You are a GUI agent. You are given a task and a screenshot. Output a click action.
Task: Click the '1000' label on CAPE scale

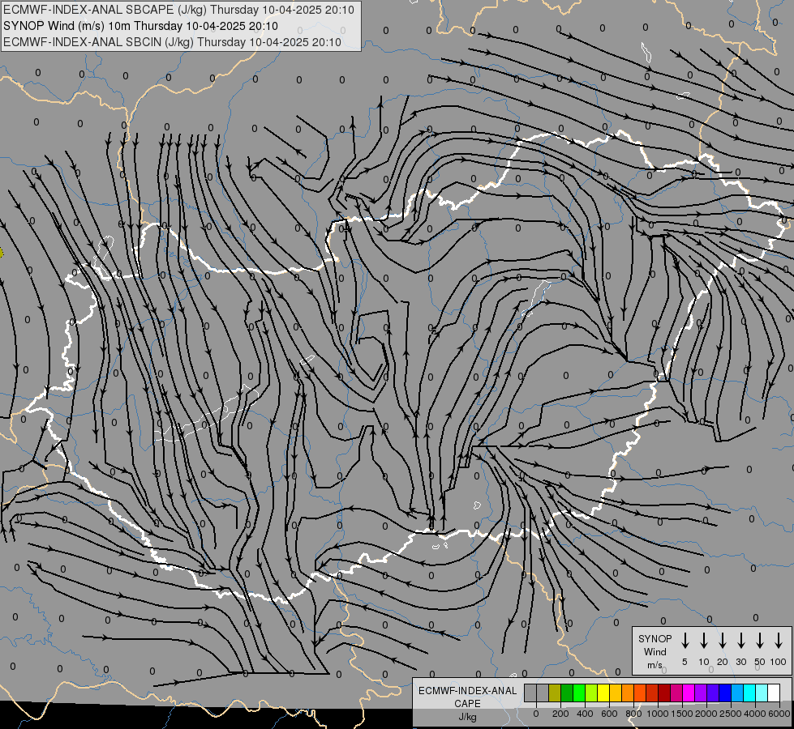coord(658,714)
